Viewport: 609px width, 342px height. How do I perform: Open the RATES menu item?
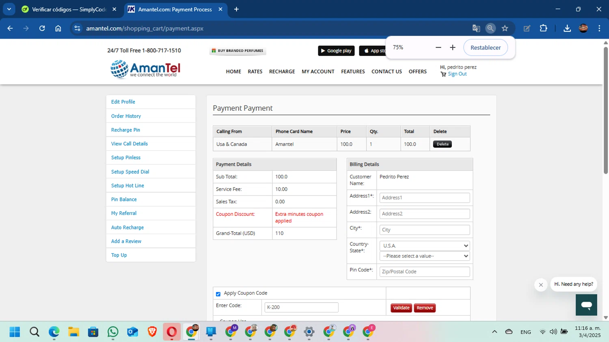[x=255, y=71]
